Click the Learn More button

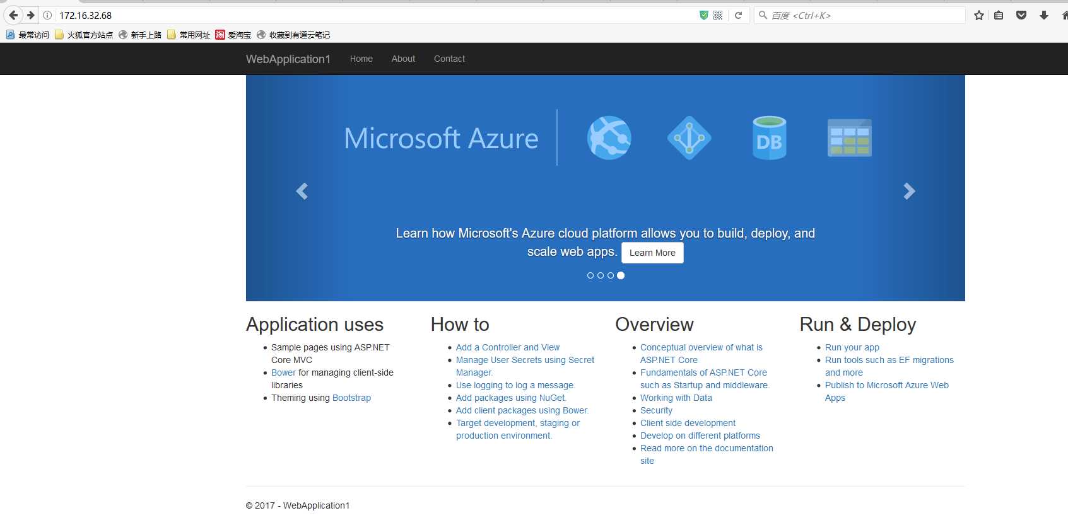click(x=652, y=253)
